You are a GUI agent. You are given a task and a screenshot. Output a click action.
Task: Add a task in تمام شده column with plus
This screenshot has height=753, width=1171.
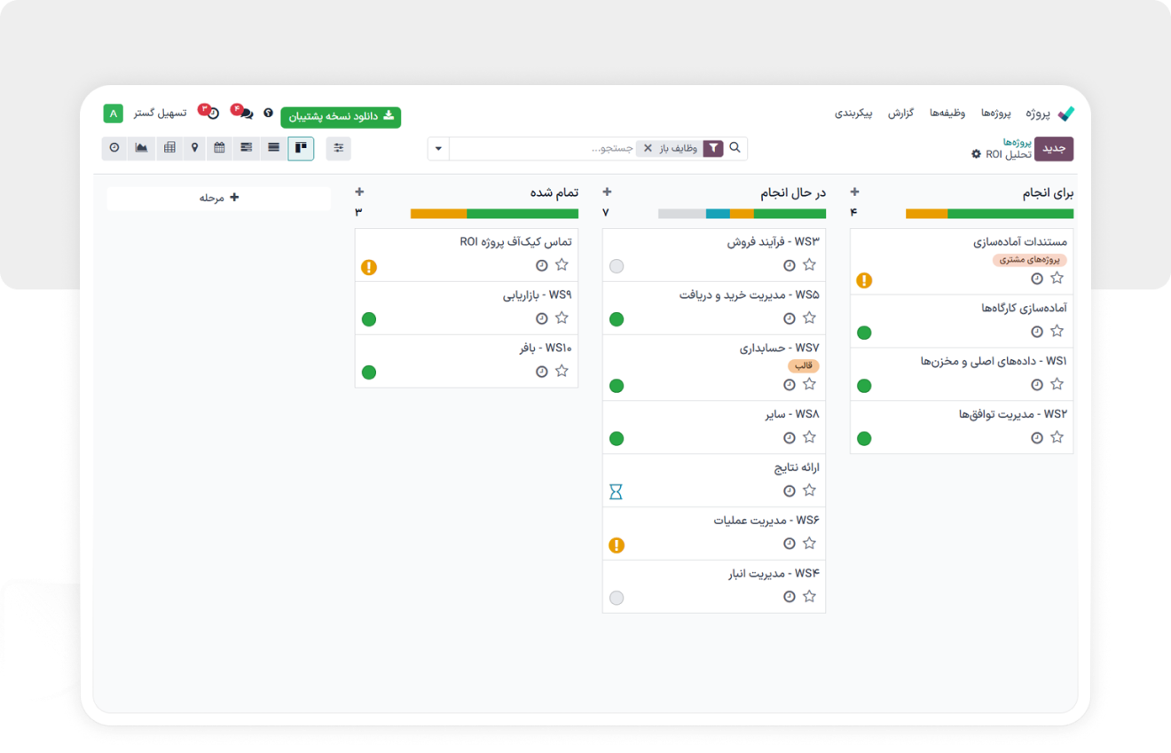click(x=359, y=192)
